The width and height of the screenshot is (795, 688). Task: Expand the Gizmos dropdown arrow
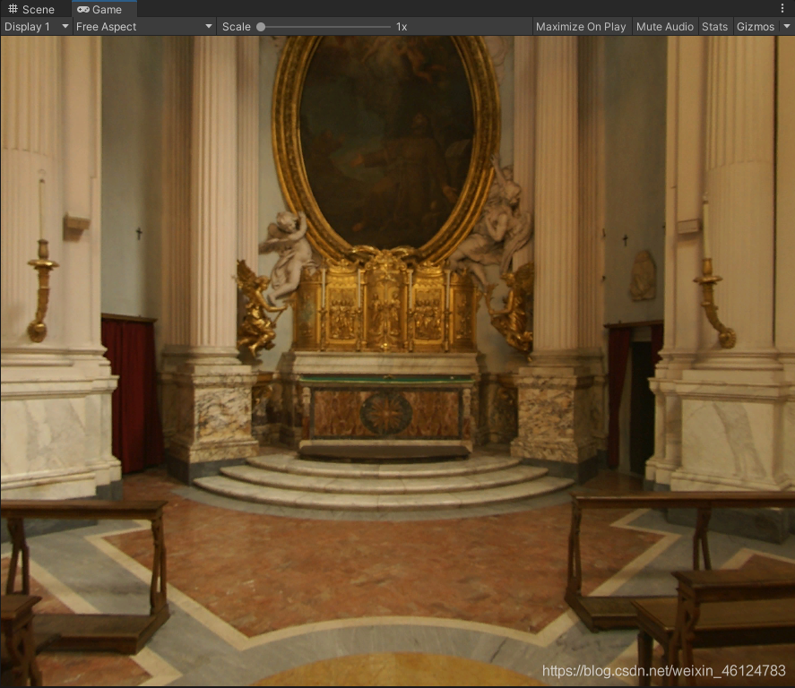[786, 26]
